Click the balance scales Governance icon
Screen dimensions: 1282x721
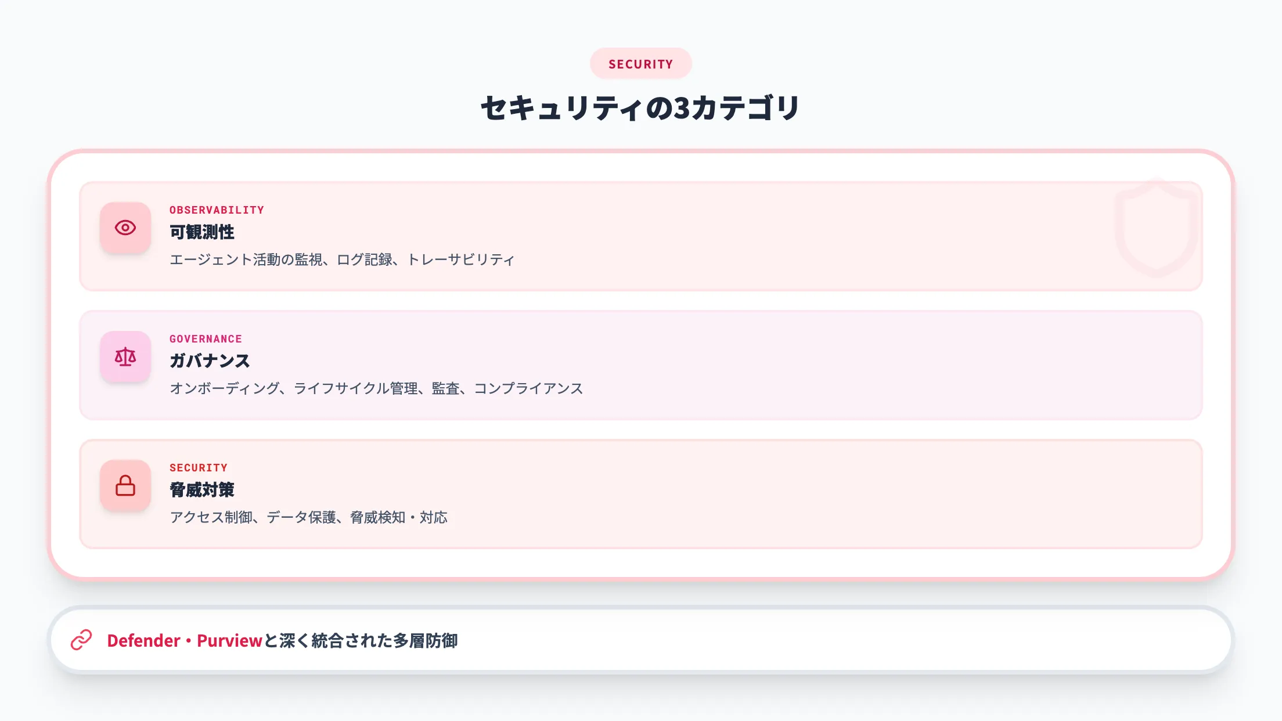pos(125,356)
